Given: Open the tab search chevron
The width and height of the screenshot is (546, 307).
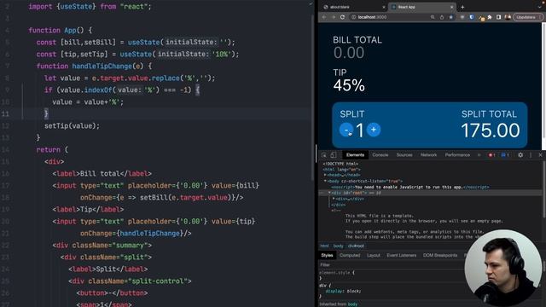Looking at the screenshot, I should [x=540, y=7].
